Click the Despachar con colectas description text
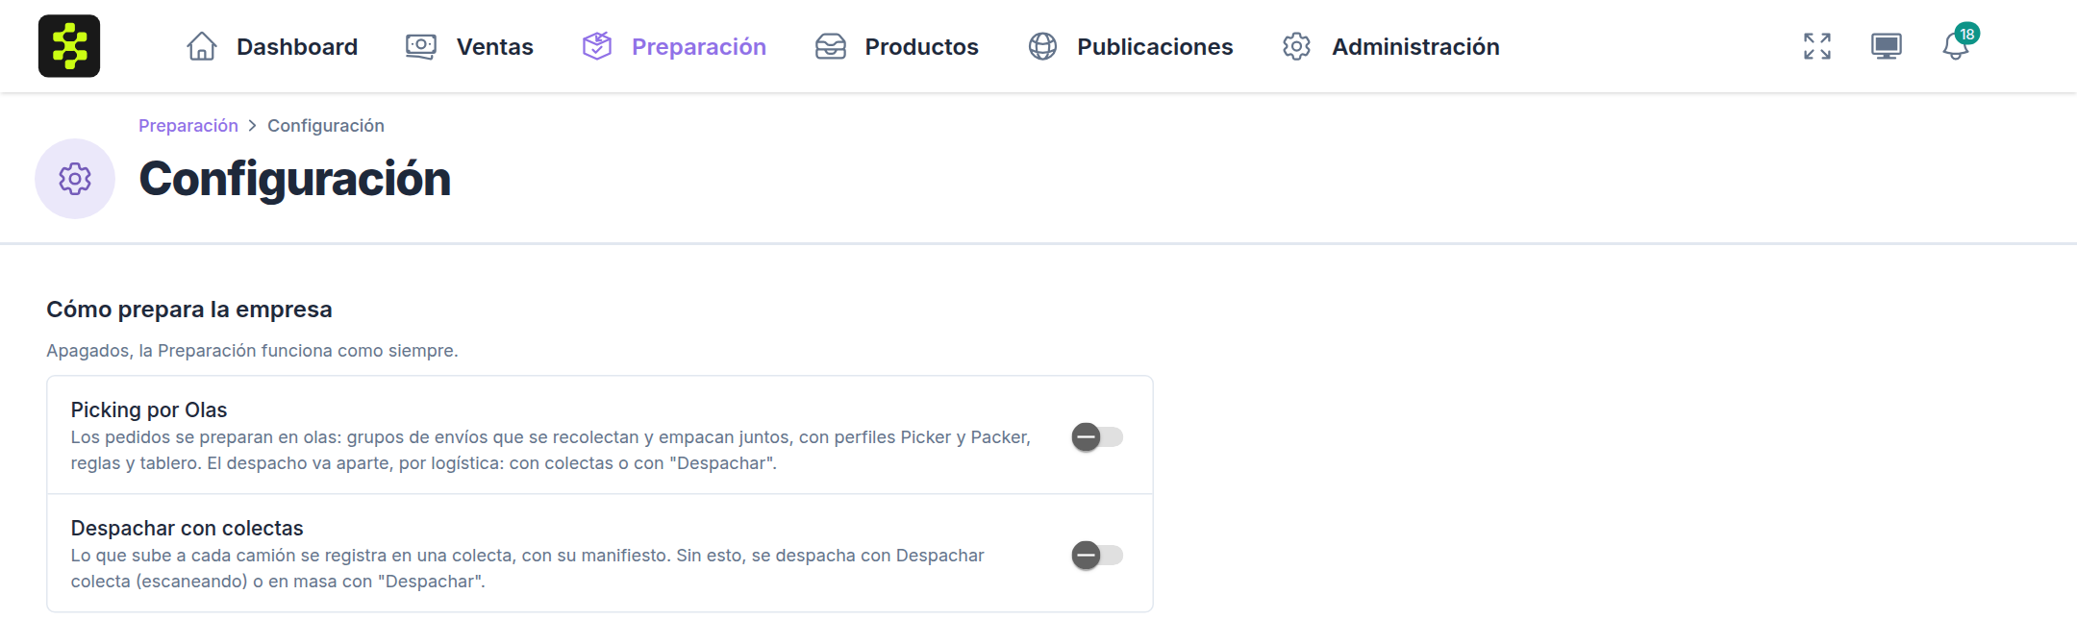 point(528,568)
